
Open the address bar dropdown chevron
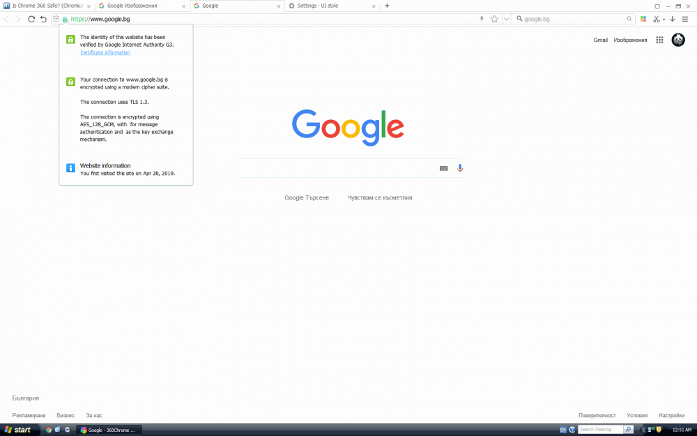click(x=506, y=19)
